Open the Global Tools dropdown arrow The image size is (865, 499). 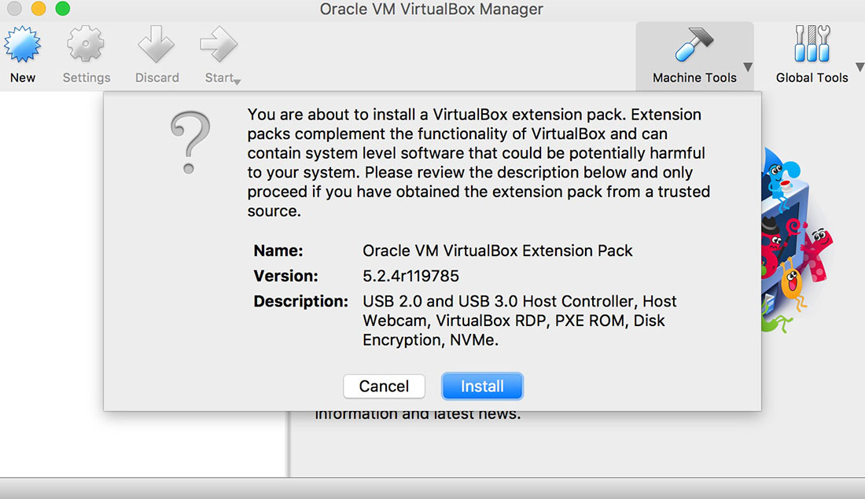coord(860,68)
